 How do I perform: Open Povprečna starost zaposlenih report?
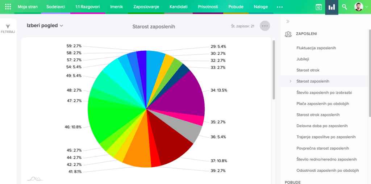(322, 148)
